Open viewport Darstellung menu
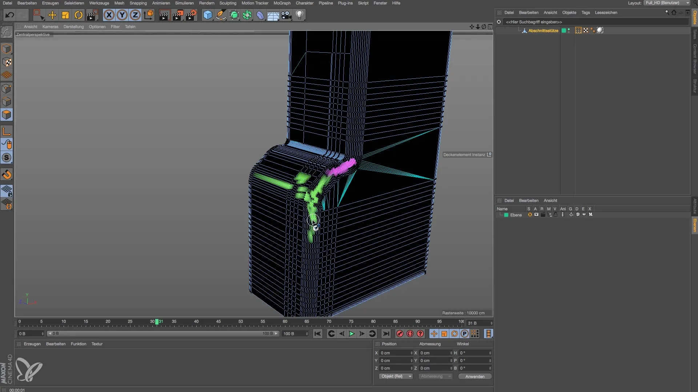Screen dimensions: 698x392 [73, 26]
